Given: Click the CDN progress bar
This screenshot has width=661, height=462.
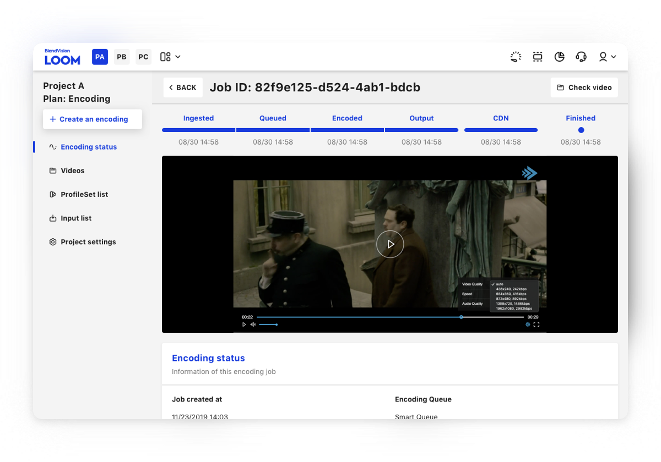Looking at the screenshot, I should (x=501, y=130).
